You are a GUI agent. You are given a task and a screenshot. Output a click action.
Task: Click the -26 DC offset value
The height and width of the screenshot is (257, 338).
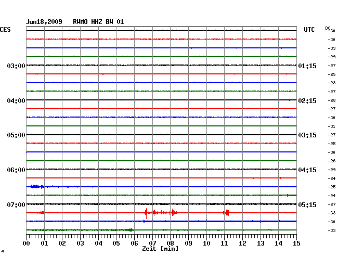[332, 161]
